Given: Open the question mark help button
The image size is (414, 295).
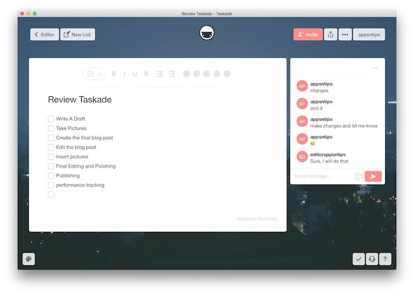Looking at the screenshot, I should [x=385, y=259].
